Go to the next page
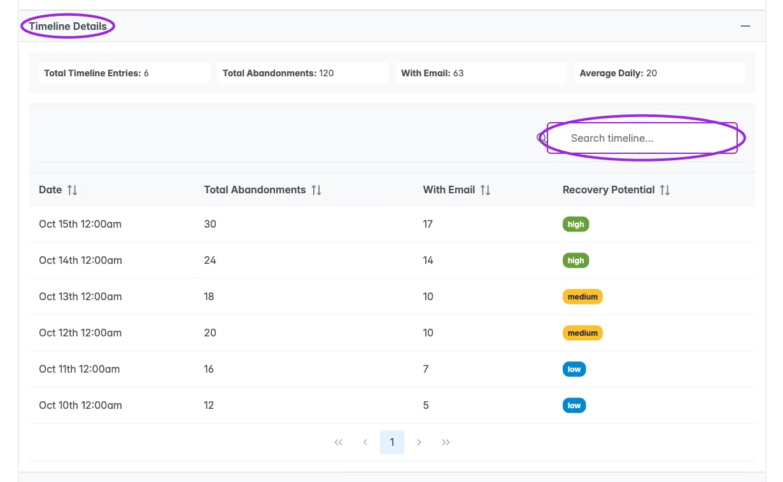Screen dimensions: 783x482 tap(419, 442)
